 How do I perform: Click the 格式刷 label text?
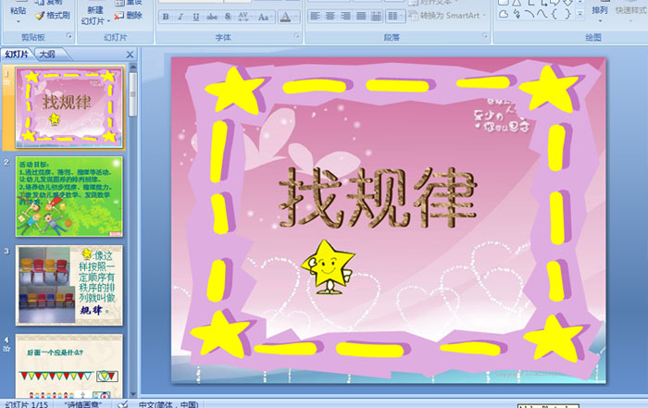tap(57, 16)
